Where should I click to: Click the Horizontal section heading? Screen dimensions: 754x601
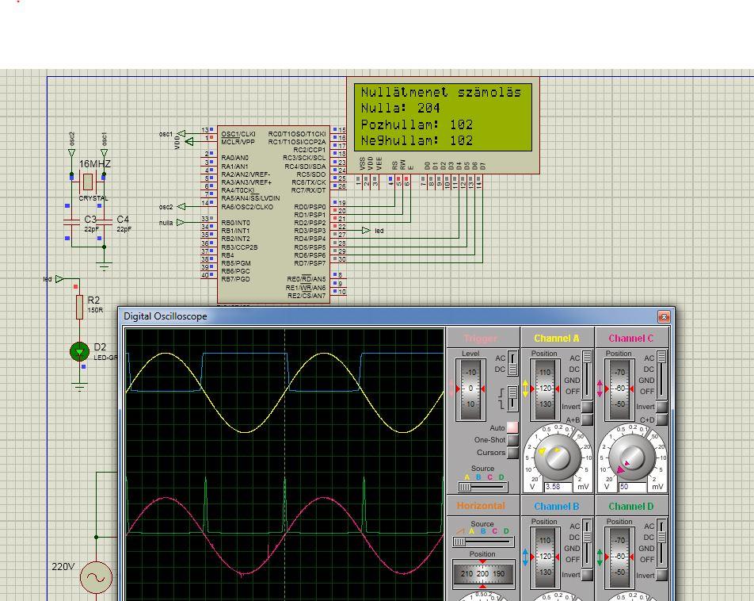tap(481, 506)
